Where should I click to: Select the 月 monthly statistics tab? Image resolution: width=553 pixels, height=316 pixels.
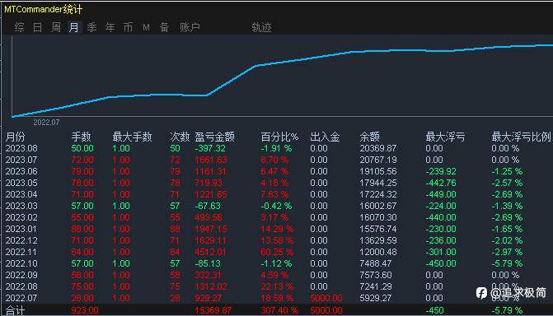point(74,27)
